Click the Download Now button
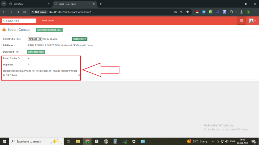The height and width of the screenshot is (145, 259). 36,52
